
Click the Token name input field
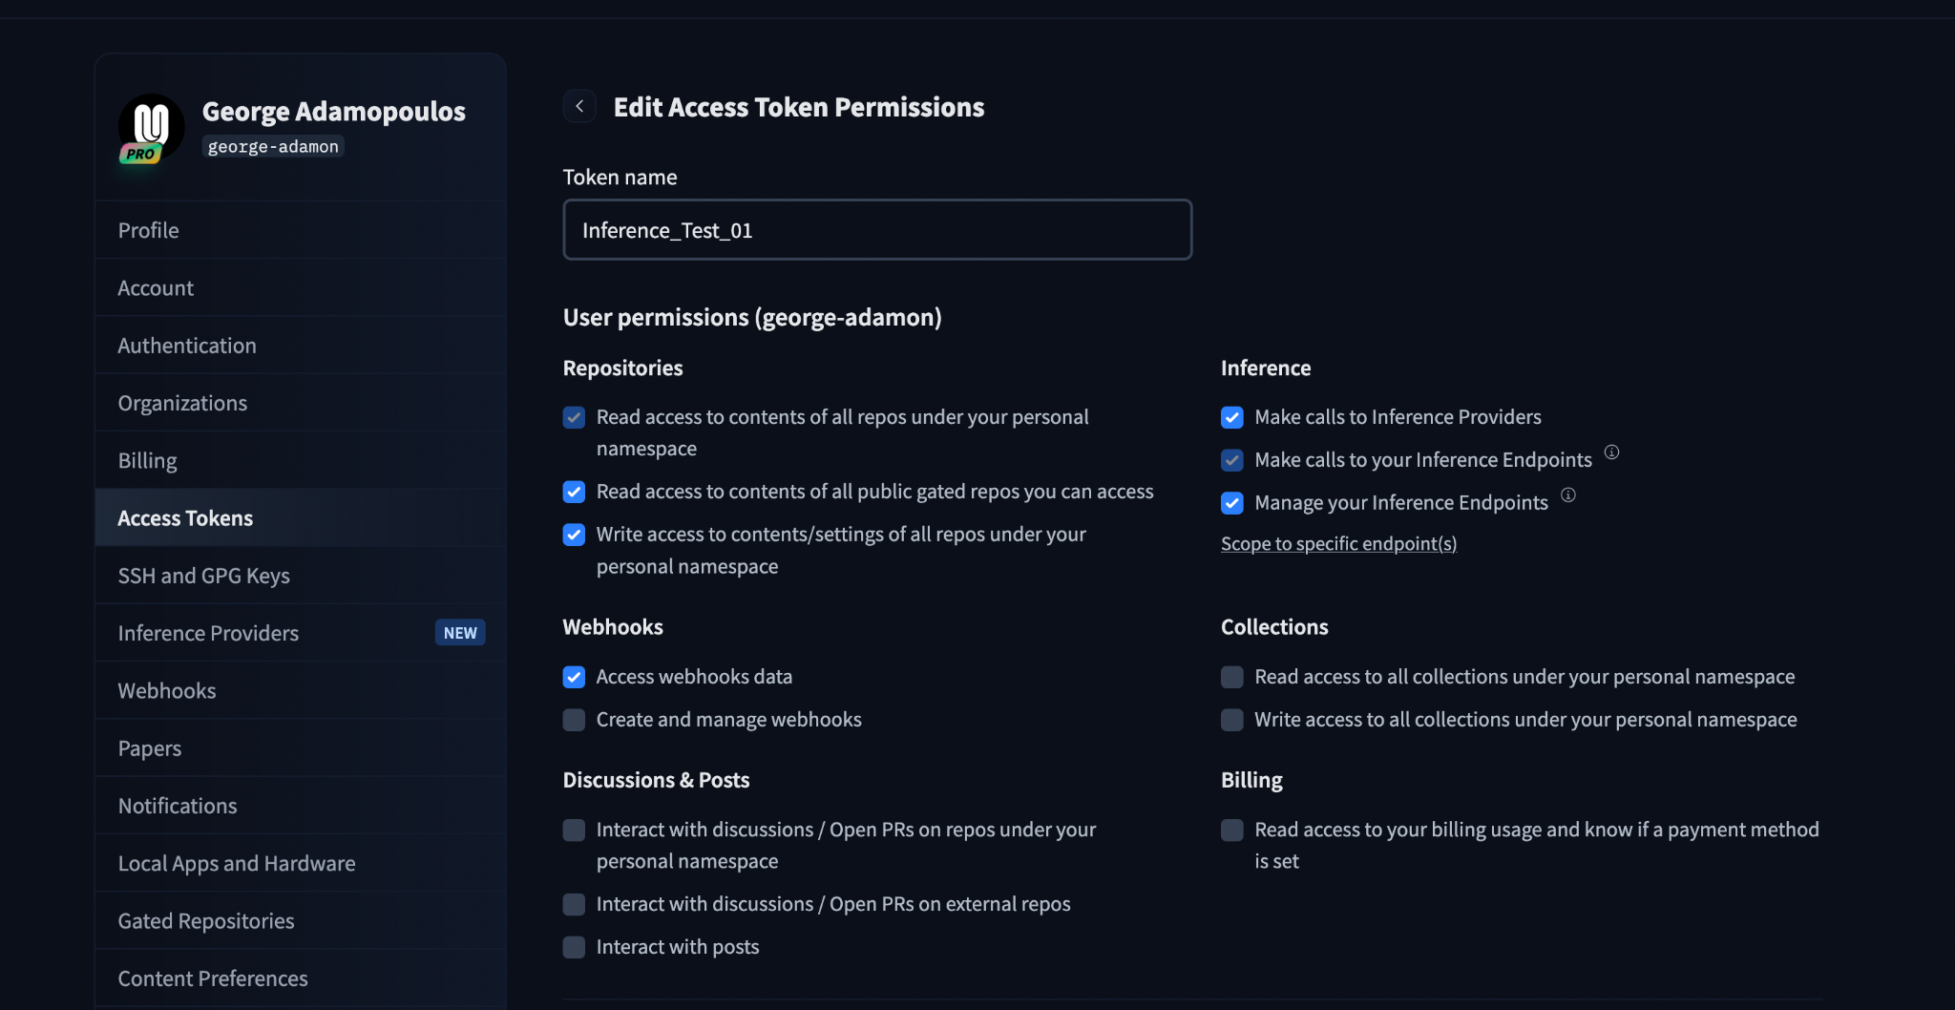(x=877, y=230)
